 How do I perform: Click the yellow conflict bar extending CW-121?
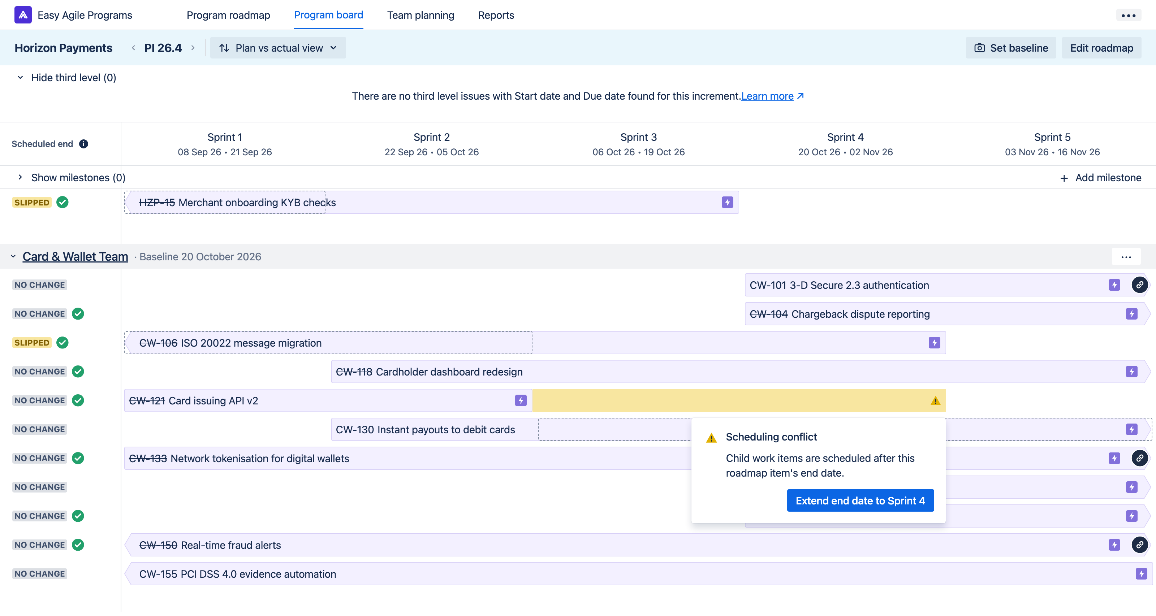click(x=739, y=401)
